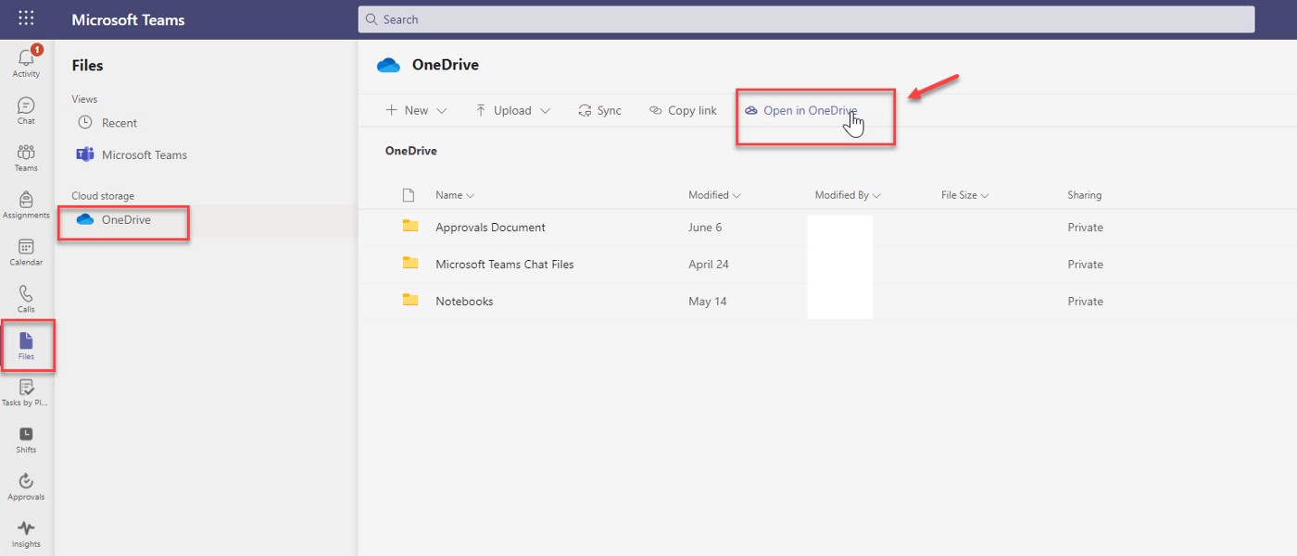The height and width of the screenshot is (556, 1297).
Task: Click the OneDrive cloud icon in the page header
Action: pos(388,65)
